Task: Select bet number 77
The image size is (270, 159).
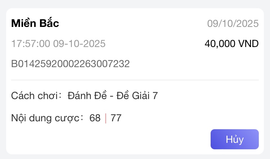Action: pos(116,118)
